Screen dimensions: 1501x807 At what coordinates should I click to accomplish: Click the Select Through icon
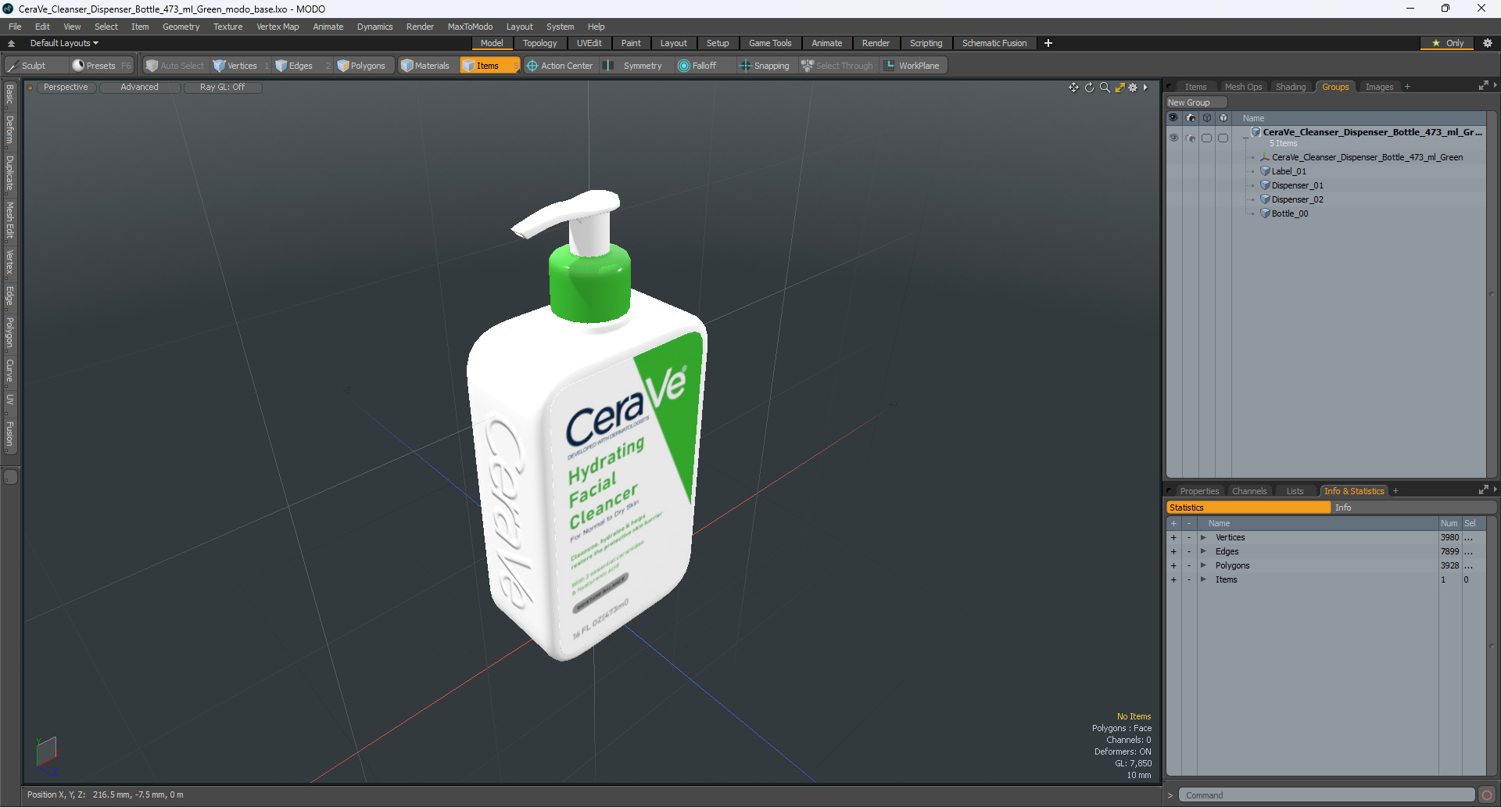coord(808,66)
